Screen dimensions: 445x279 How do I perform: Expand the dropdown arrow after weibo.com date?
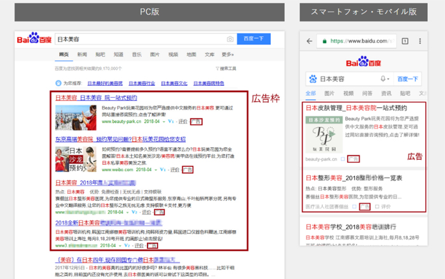point(156,170)
